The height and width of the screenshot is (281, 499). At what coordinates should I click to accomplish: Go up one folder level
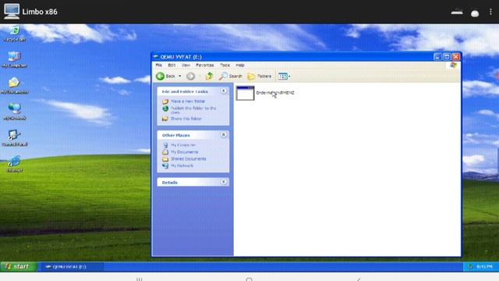(209, 76)
